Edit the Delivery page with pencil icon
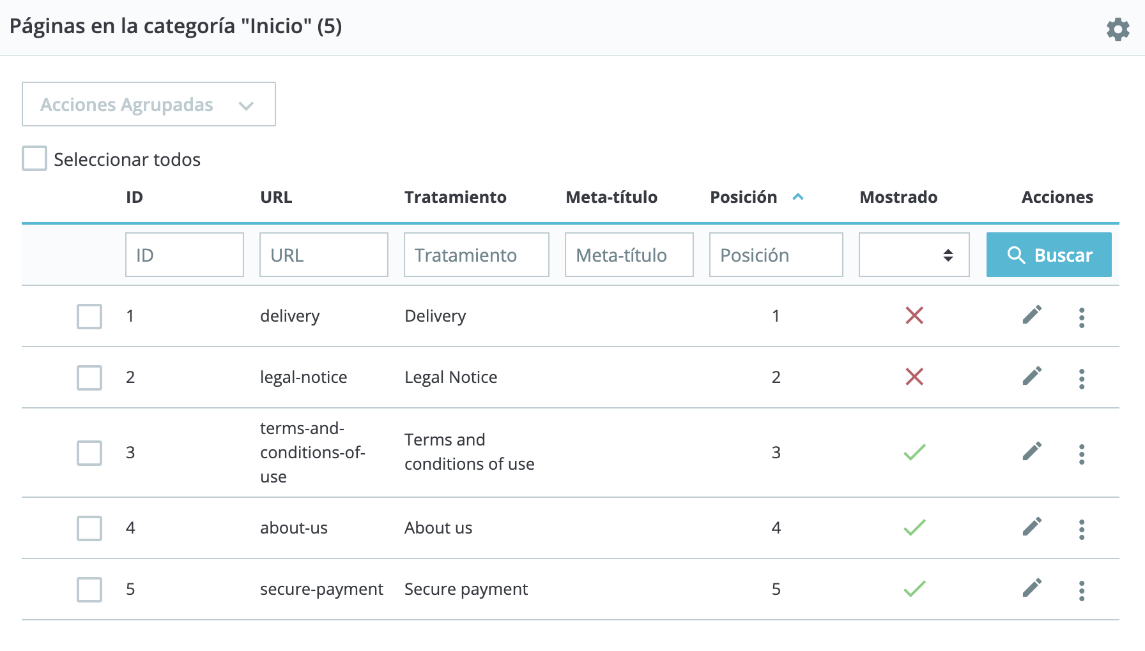Screen dimensions: 1145x651 point(1032,315)
